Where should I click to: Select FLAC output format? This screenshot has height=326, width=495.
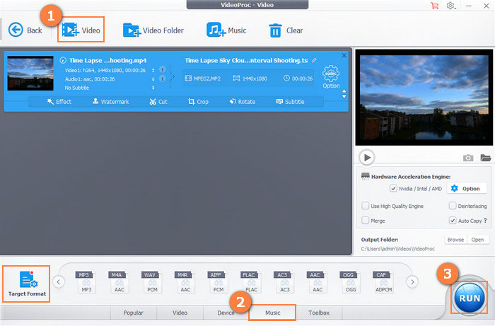pyautogui.click(x=250, y=281)
